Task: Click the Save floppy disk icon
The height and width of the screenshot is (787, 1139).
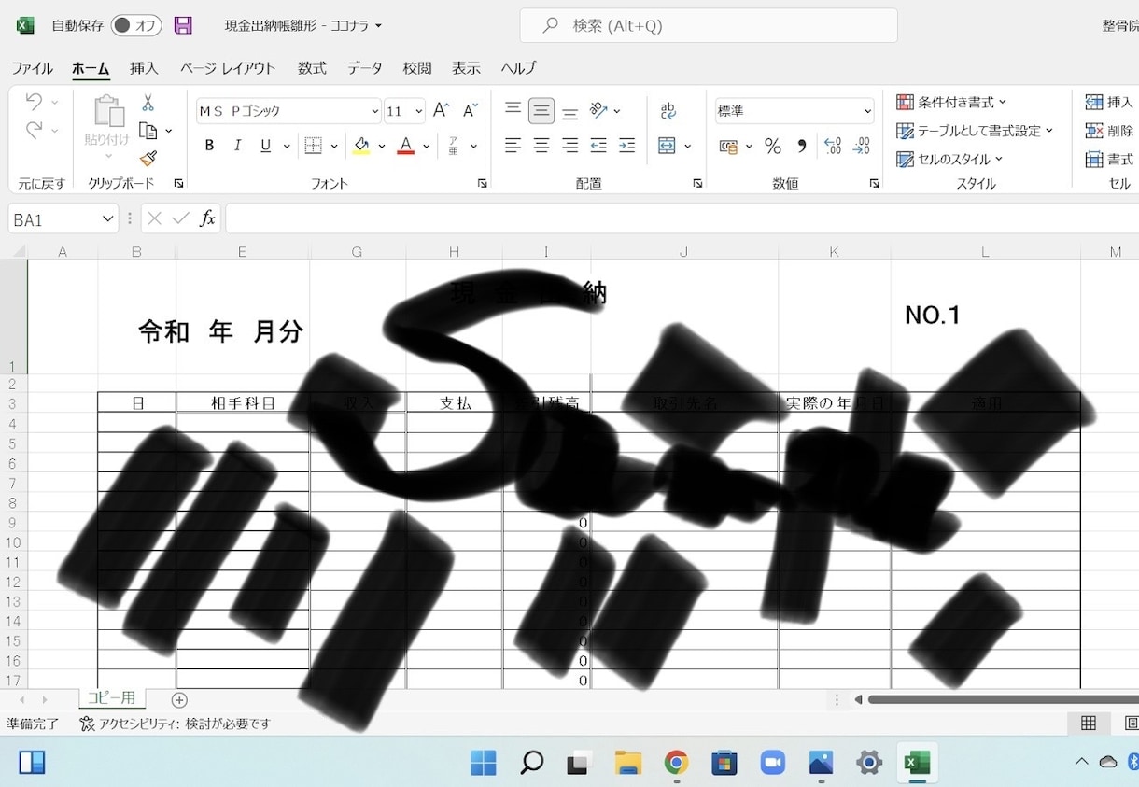Action: coord(183,25)
